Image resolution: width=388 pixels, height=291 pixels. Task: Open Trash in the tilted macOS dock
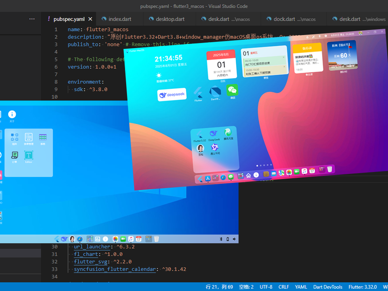coord(330,169)
